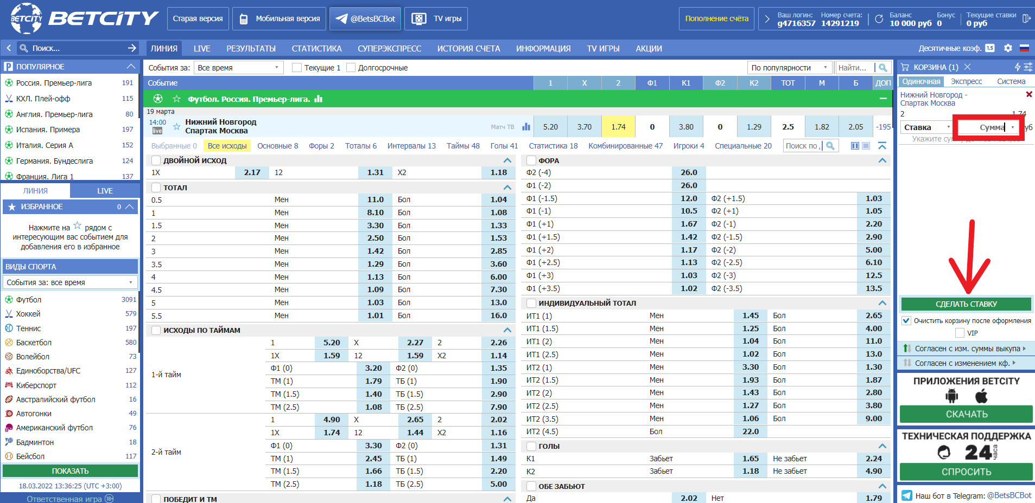Click the 1.5 decimal odds format icon

[990, 48]
